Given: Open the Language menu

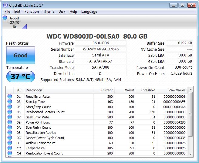Looking at the screenshot, I should 89,12.
